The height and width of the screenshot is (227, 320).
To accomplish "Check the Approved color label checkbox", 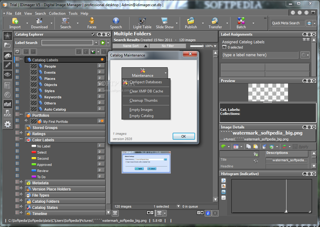I will tap(18, 163).
